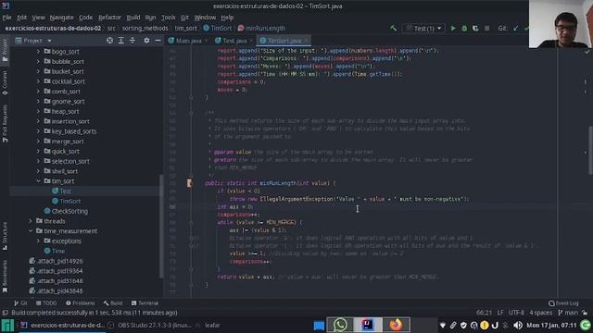Click the LF line separator indicator

click(500, 313)
